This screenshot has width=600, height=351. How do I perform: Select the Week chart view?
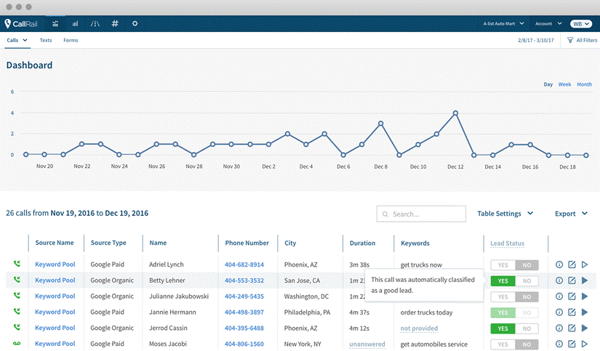(x=564, y=84)
